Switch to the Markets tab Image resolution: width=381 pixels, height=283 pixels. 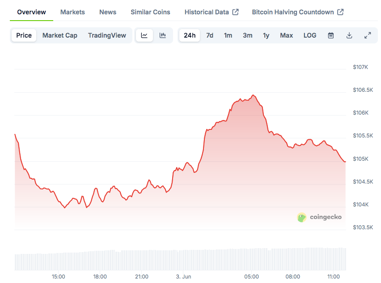coord(72,12)
